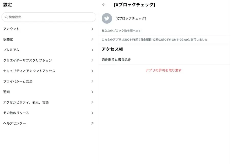Select セキュリティとアカウントアクセス menu item
231x164 pixels.
pos(49,71)
